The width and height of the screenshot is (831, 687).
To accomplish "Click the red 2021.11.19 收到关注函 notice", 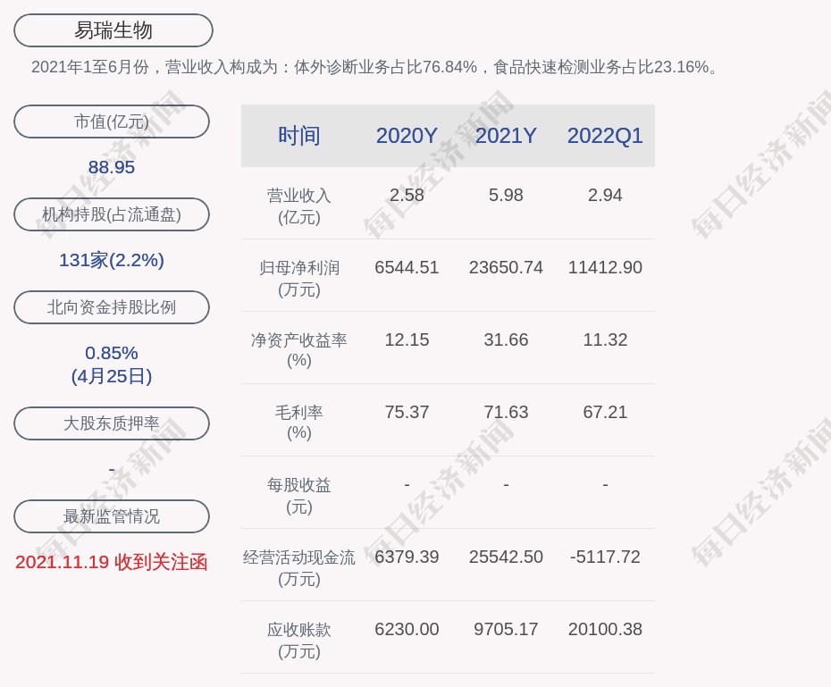I will pyautogui.click(x=112, y=562).
